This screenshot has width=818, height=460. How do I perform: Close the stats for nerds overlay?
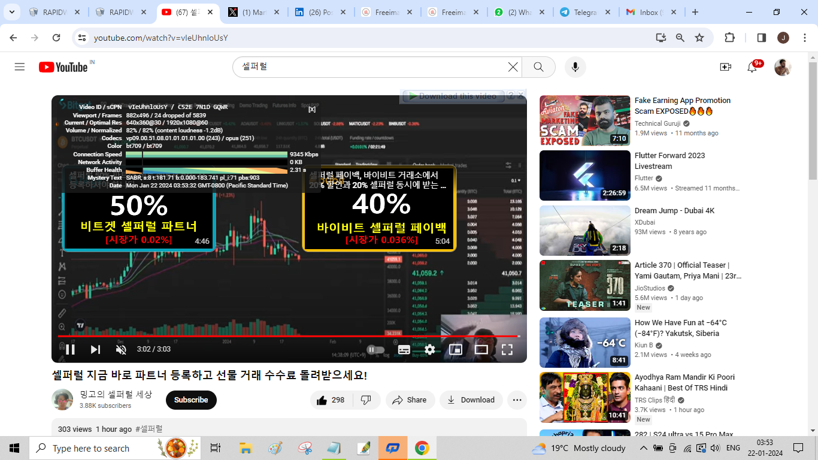312,109
